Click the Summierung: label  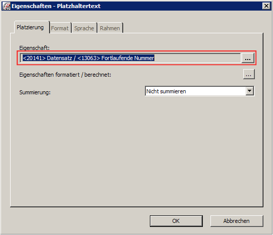[35, 92]
